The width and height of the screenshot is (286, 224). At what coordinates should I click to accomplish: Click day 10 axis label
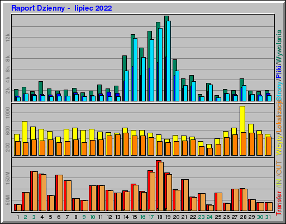pos(92,217)
